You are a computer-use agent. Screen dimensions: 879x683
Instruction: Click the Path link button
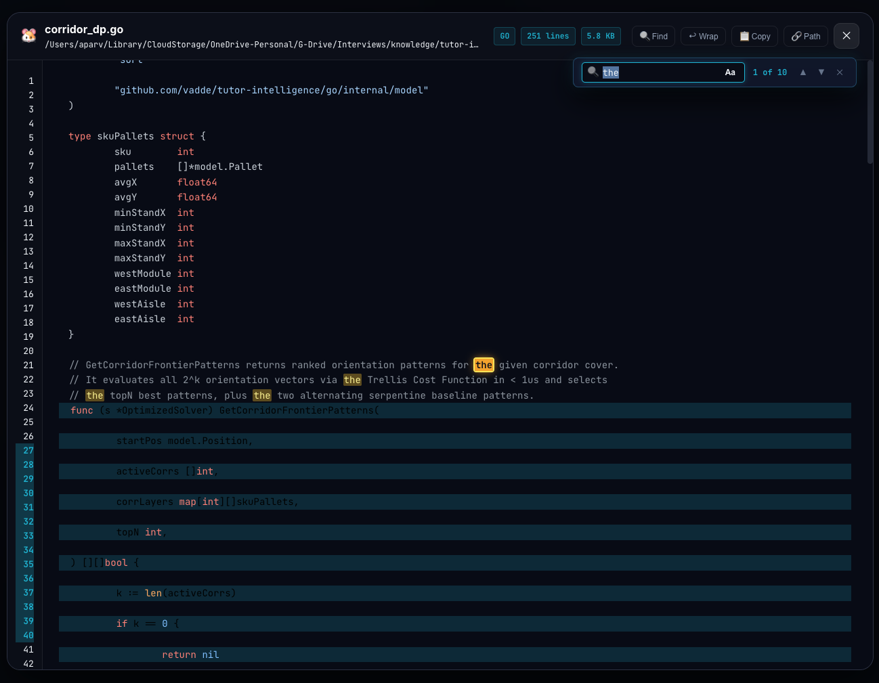806,37
